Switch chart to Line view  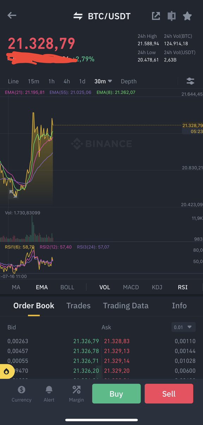(13, 81)
